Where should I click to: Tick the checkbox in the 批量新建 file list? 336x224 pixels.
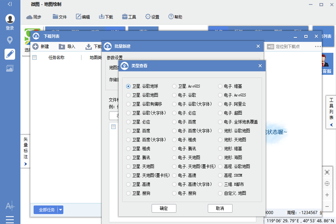tap(113, 126)
